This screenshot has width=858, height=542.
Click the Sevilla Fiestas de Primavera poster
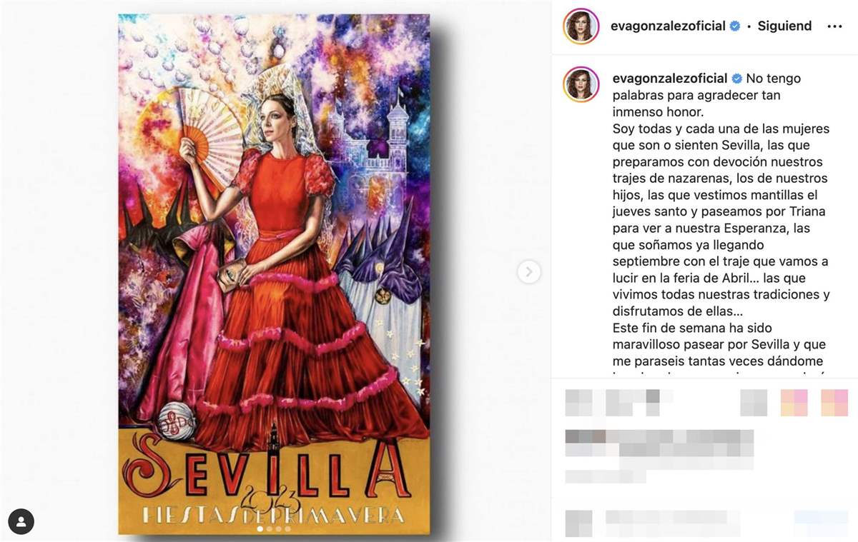click(x=275, y=273)
